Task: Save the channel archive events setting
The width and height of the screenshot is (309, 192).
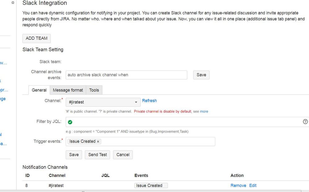Action: pos(201,75)
